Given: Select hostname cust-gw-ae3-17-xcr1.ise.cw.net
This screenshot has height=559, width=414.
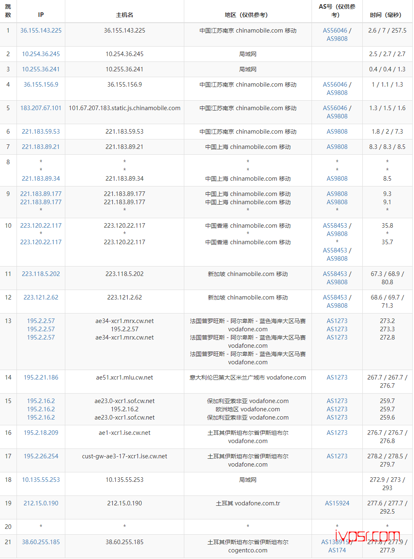Looking at the screenshot, I should (124, 456).
